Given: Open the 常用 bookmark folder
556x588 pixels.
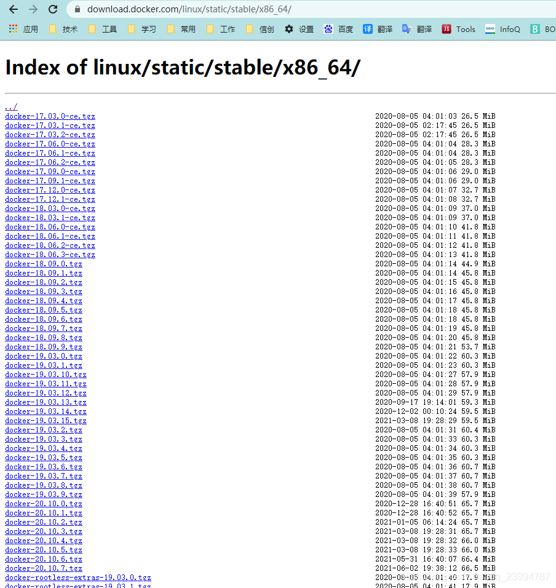Looking at the screenshot, I should pyautogui.click(x=181, y=30).
